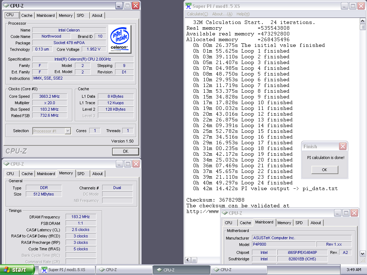Click Super PI scrollbar down arrow
The height and width of the screenshot is (275, 367).
(x=363, y=254)
